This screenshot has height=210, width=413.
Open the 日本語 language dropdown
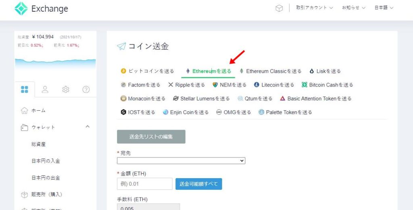pyautogui.click(x=384, y=8)
